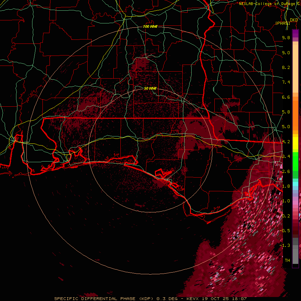The image size is (301, 301).
Task: Click the 9.0 value on color scale
Action: [x=286, y=53]
